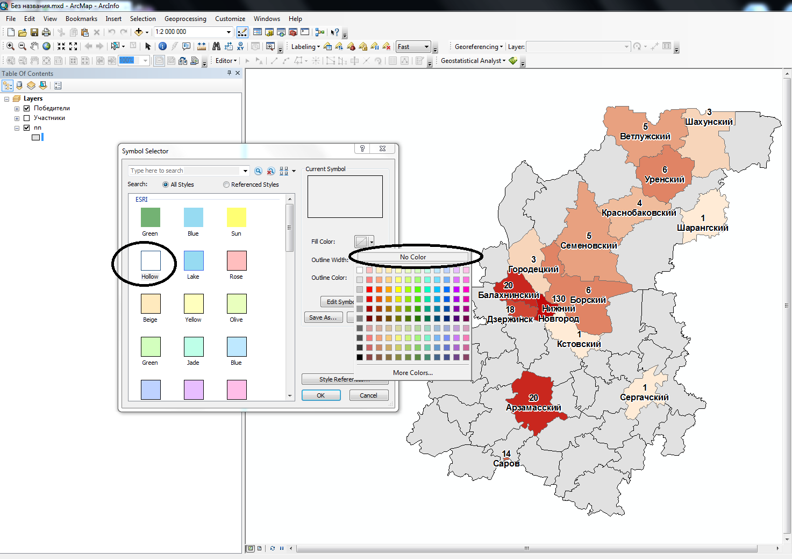Select the Referenced Styles radio button
The height and width of the screenshot is (559, 792).
226,185
